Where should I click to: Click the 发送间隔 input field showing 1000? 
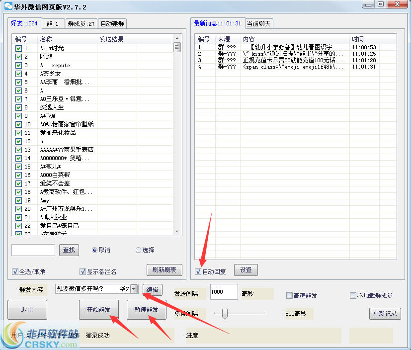click(224, 292)
